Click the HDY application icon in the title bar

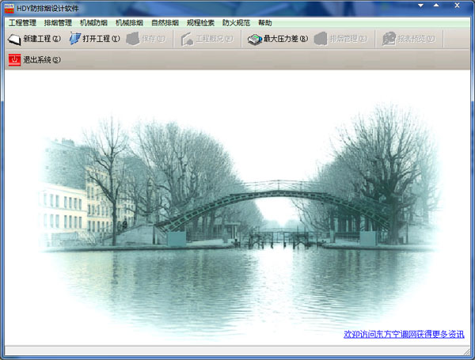pos(9,9)
